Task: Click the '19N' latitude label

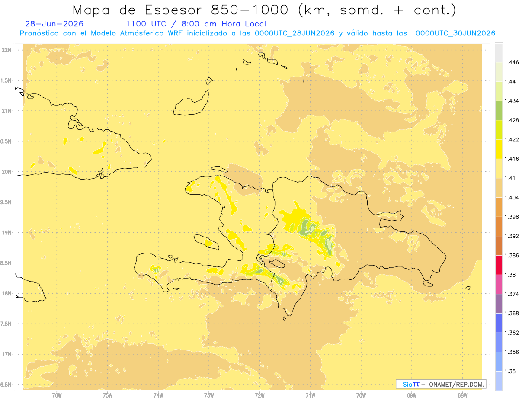Action: click(6, 232)
